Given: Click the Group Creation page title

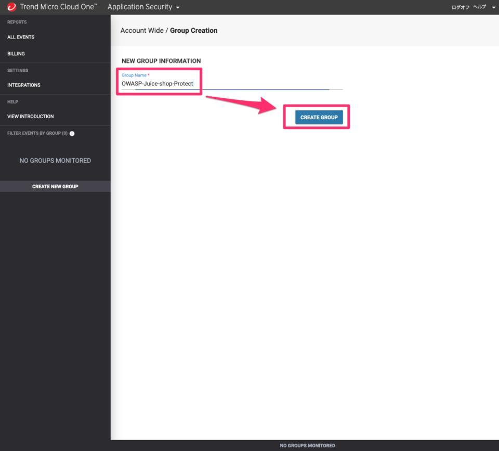Looking at the screenshot, I should 193,30.
